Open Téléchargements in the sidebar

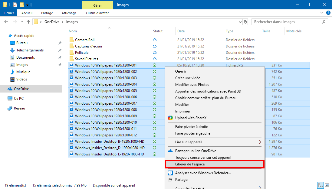pyautogui.click(x=30, y=50)
